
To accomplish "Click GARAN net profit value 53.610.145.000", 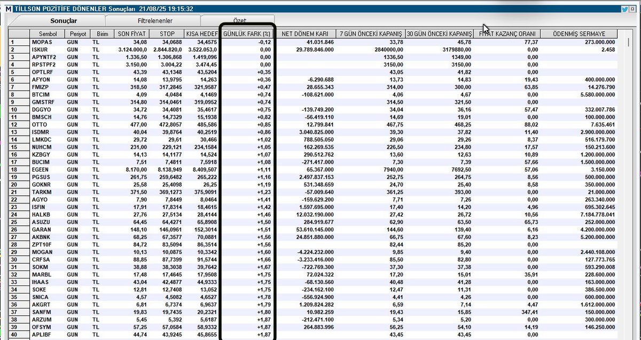I will pos(315,229).
